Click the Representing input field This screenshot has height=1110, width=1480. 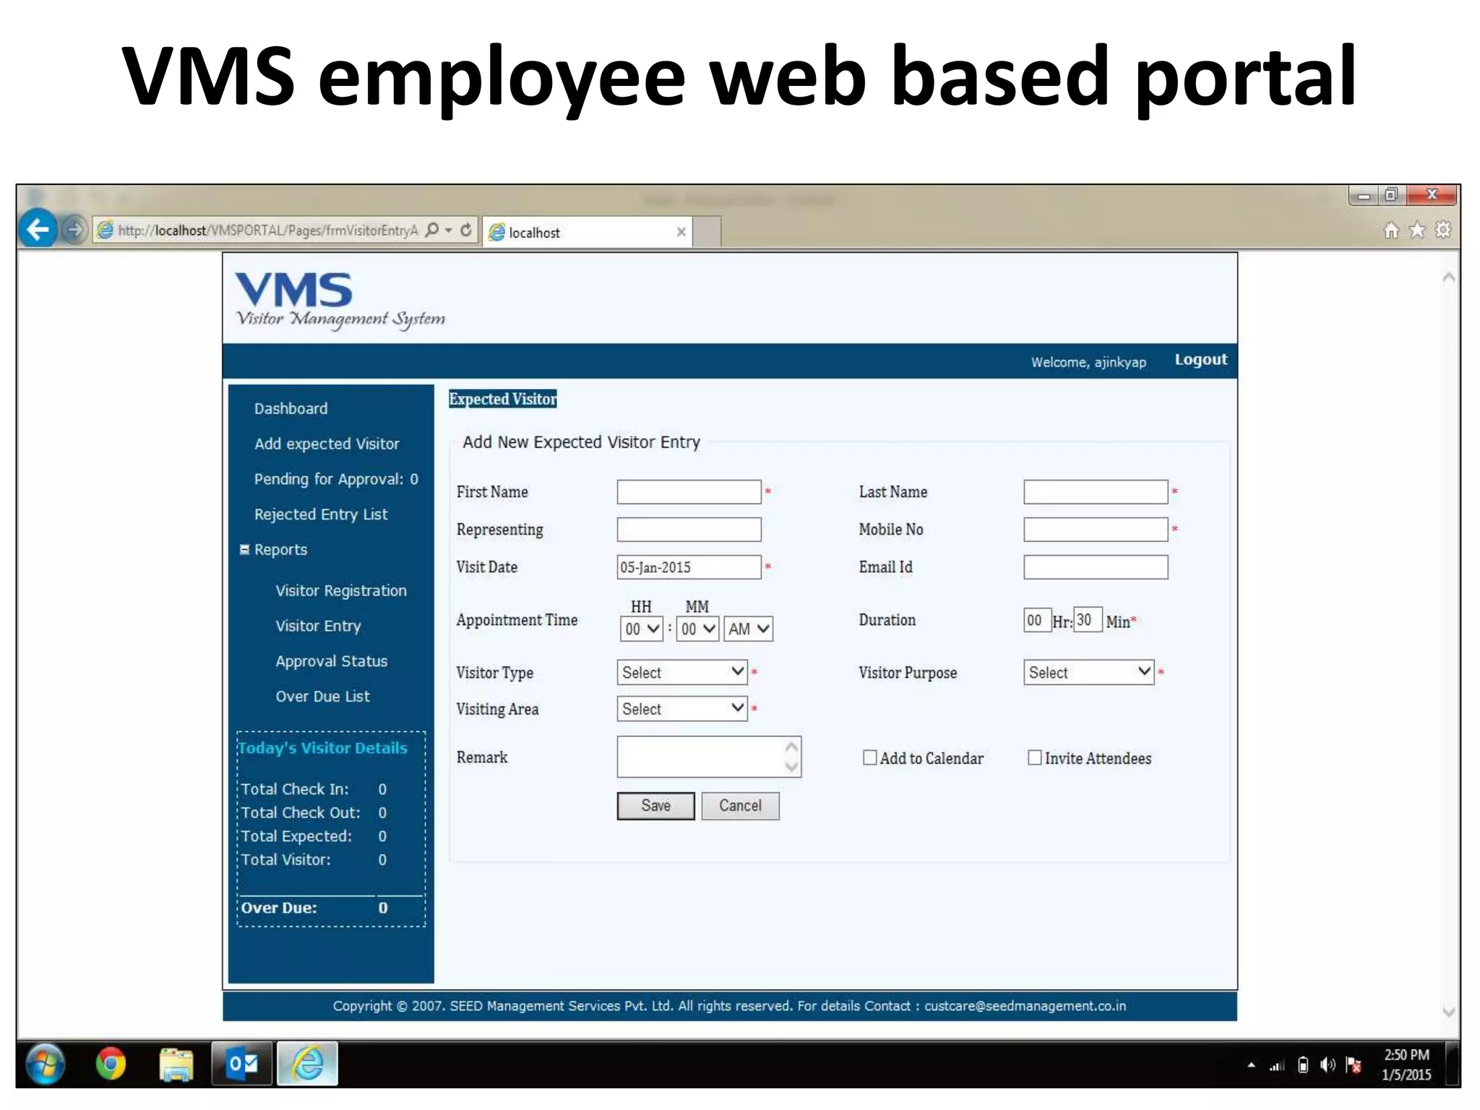(689, 530)
